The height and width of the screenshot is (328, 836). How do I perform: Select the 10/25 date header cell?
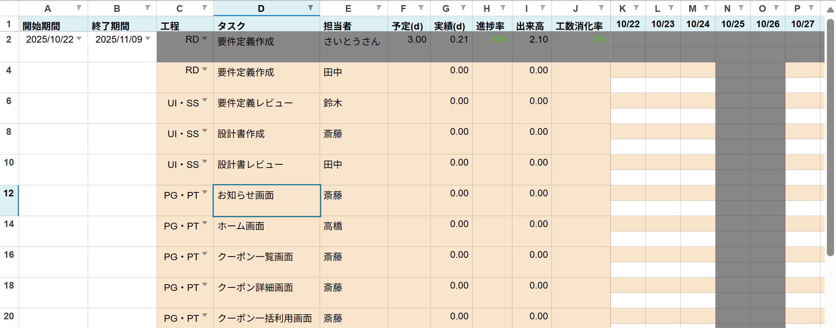[732, 24]
